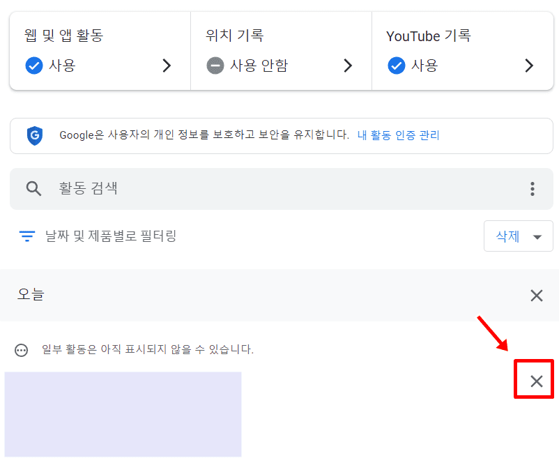Click the blue check icon under YouTube 기록
The height and width of the screenshot is (458, 559).
coord(397,66)
